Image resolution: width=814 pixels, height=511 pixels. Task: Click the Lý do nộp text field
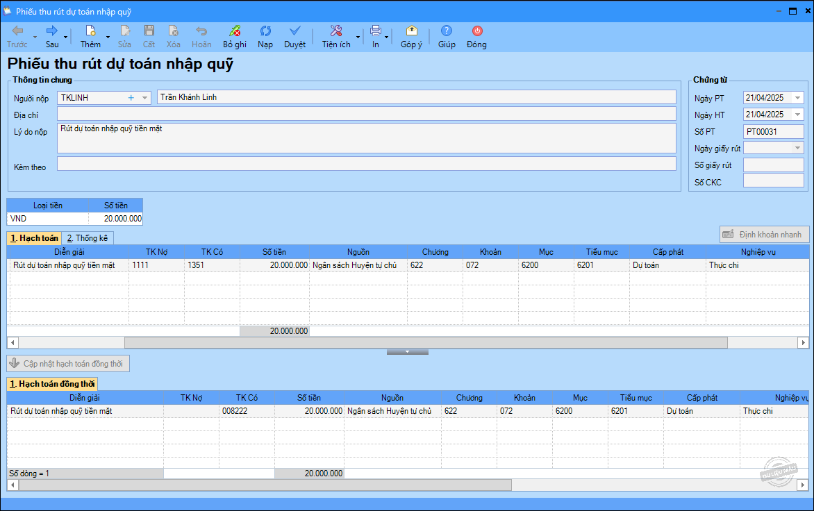[366, 137]
